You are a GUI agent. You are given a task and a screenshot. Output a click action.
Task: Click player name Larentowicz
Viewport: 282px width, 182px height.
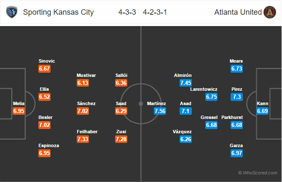[204, 89]
